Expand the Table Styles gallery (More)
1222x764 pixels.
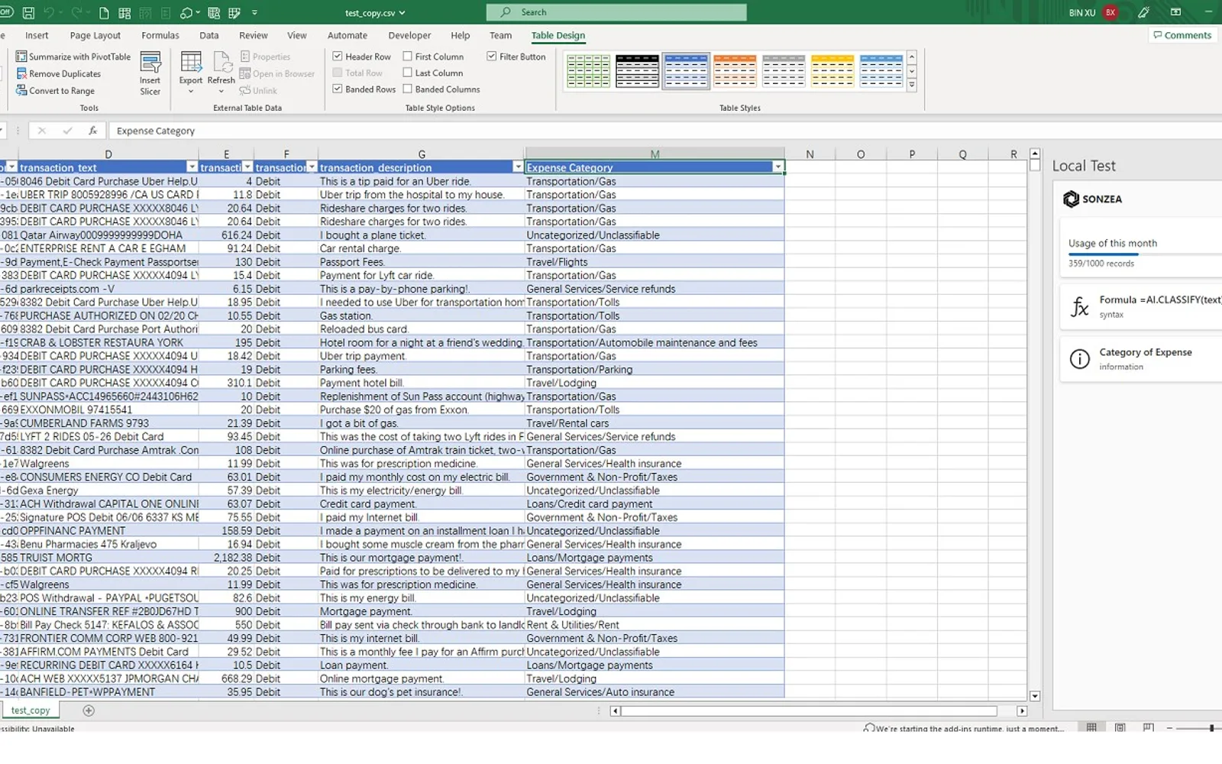pos(911,86)
